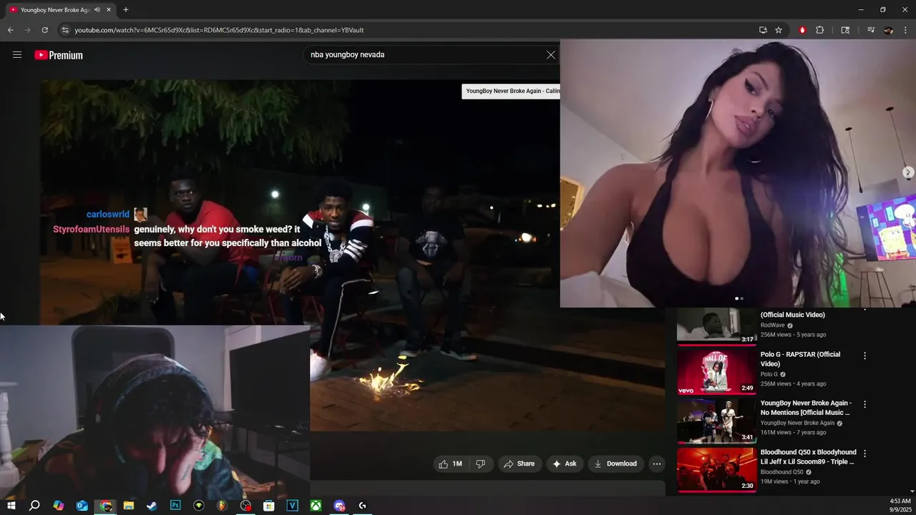916x515 pixels.
Task: Open Photoshop from taskbar
Action: point(175,506)
